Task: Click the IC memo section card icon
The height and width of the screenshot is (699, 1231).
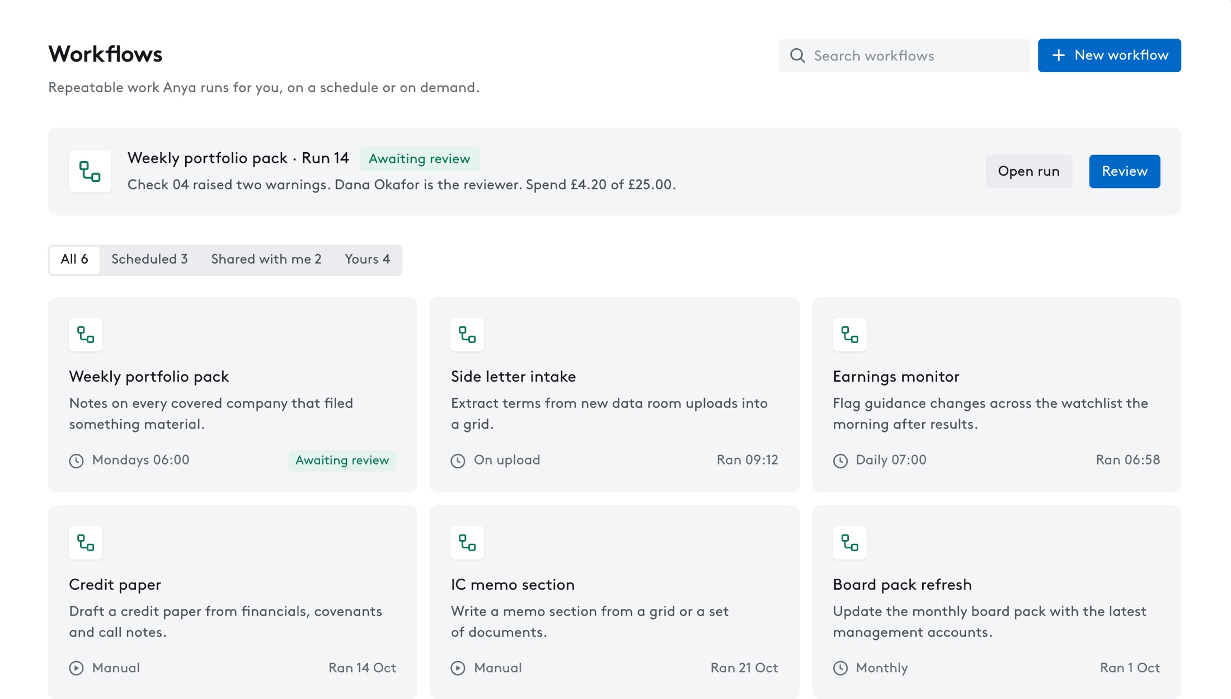Action: point(467,543)
